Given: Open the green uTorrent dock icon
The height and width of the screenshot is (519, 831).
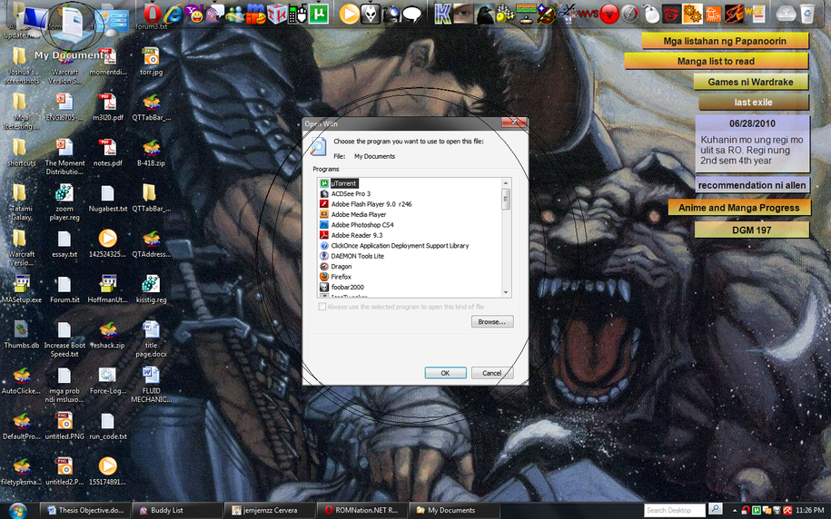Looking at the screenshot, I should [319, 15].
